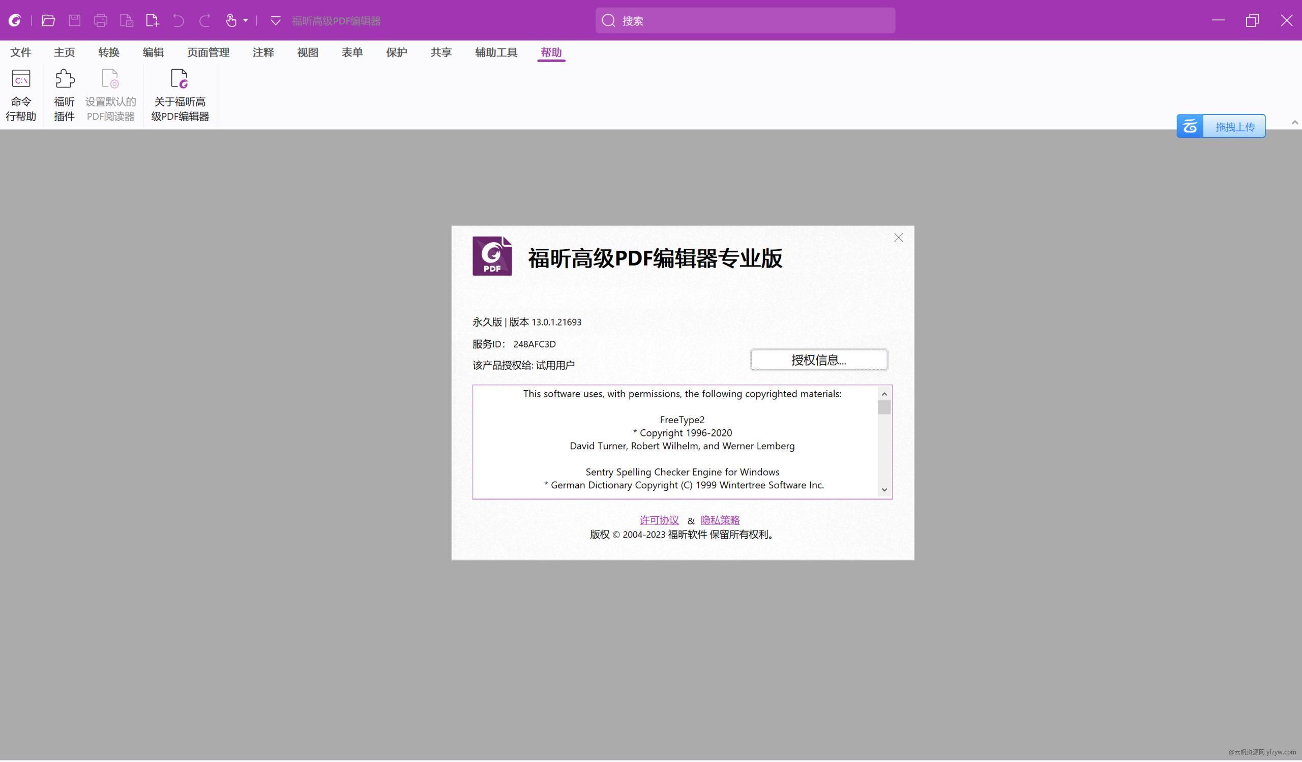Switch to the 主页 tab
Image resolution: width=1302 pixels, height=762 pixels.
click(x=64, y=52)
